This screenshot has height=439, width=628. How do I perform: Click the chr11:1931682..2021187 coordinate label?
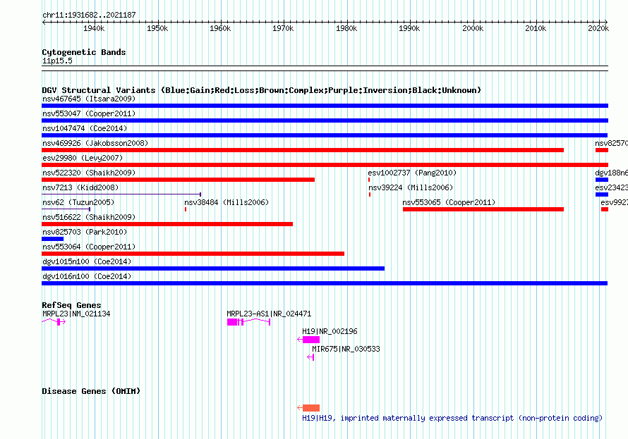89,15
